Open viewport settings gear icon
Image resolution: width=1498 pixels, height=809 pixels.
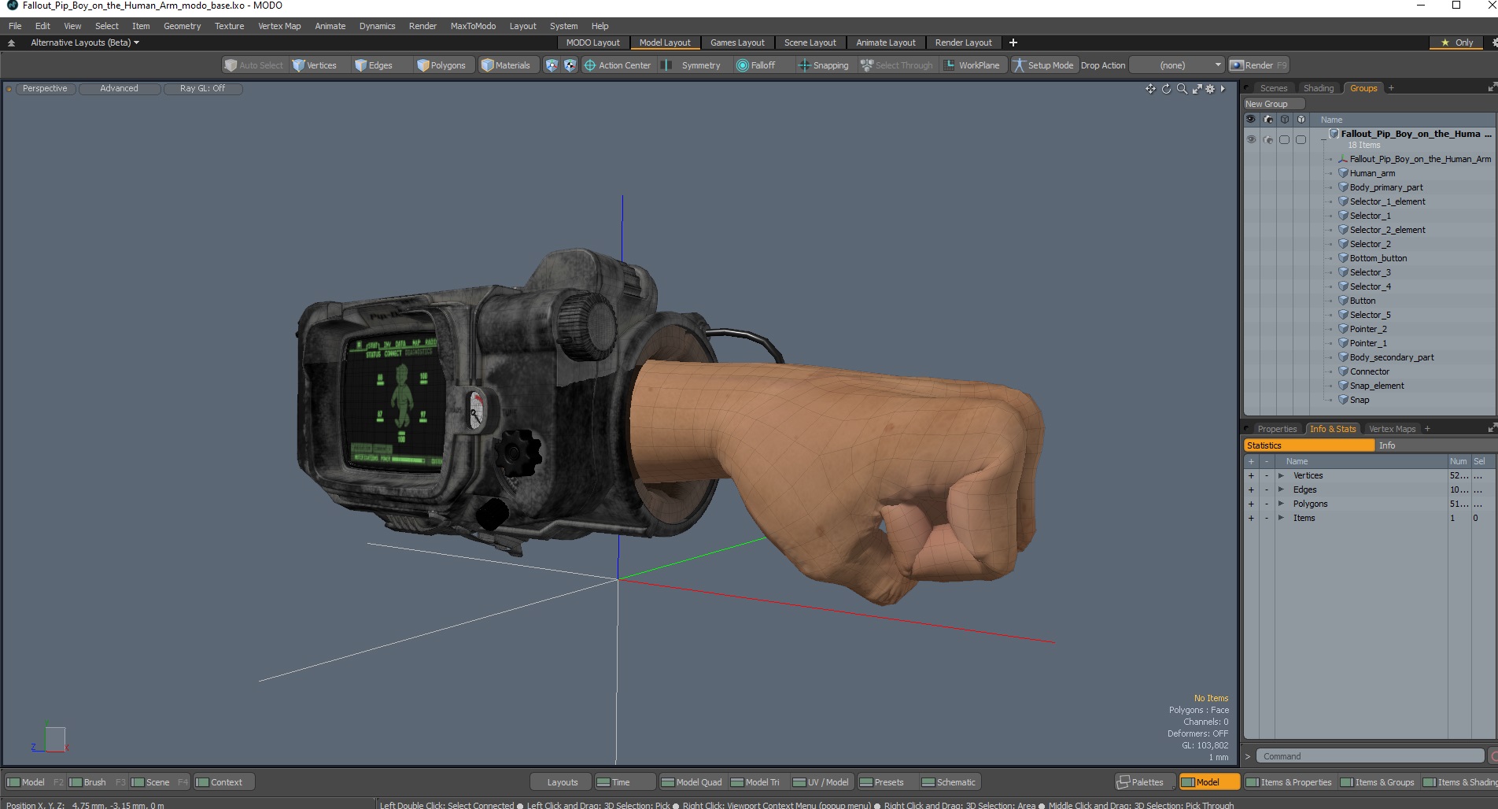(x=1210, y=89)
